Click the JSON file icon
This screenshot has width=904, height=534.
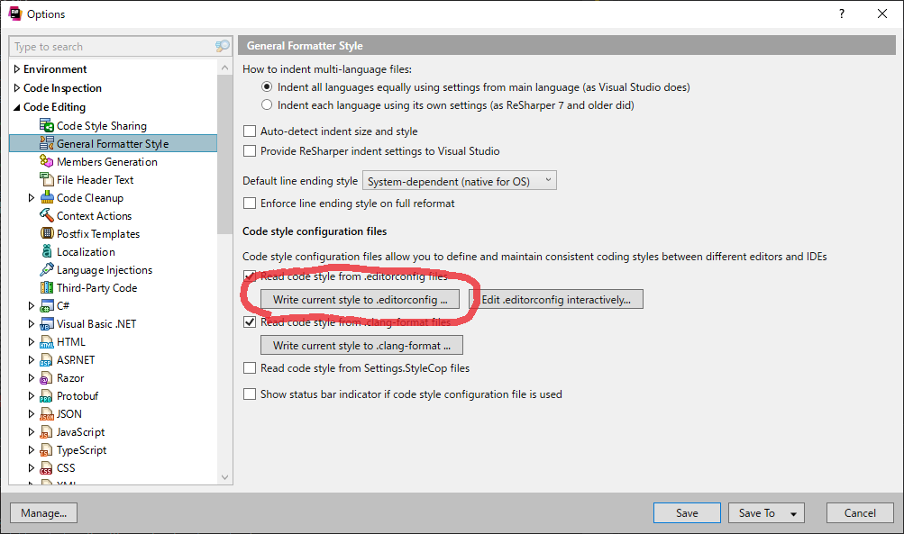(x=47, y=414)
